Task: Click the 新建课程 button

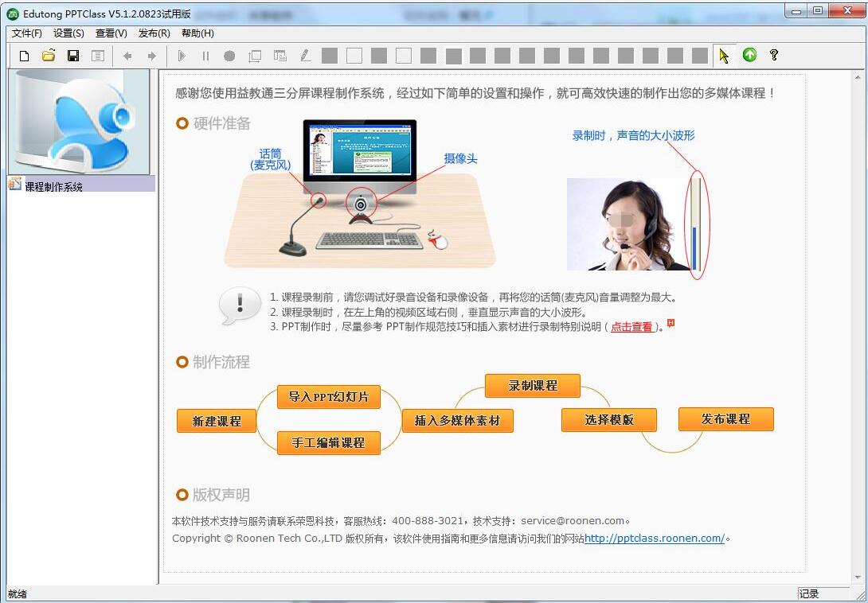Action: [216, 420]
